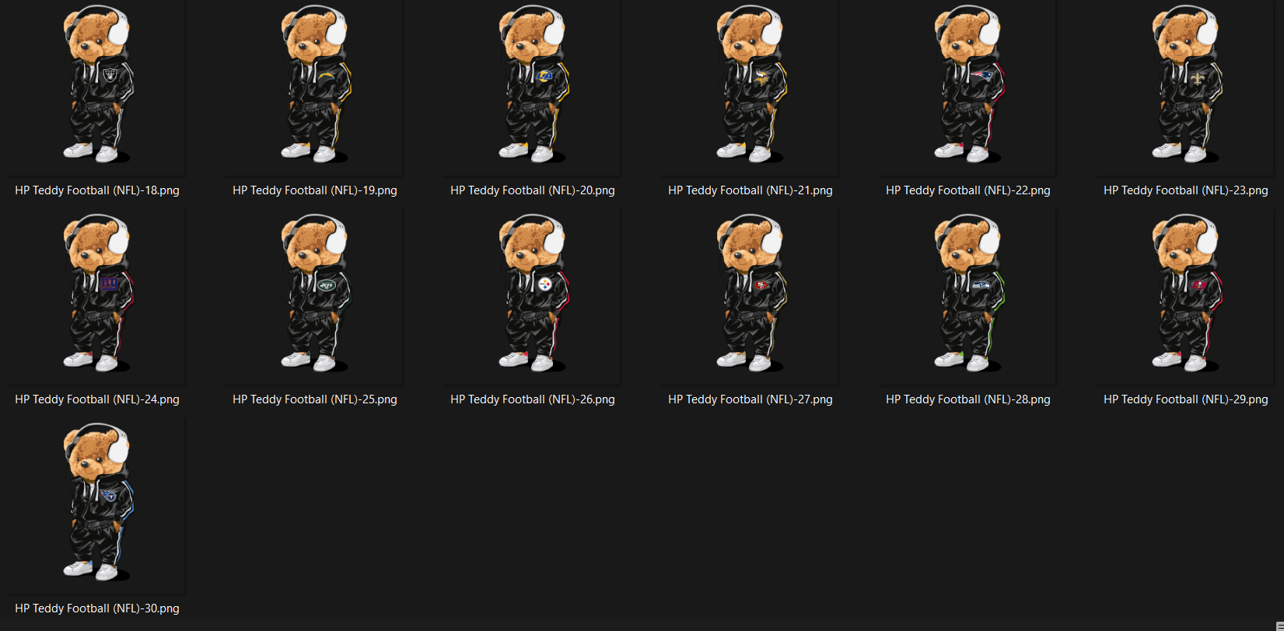Select the 'HP Teddy Football (NFL)-23.png' filename text
The width and height of the screenshot is (1284, 631).
click(x=1186, y=190)
